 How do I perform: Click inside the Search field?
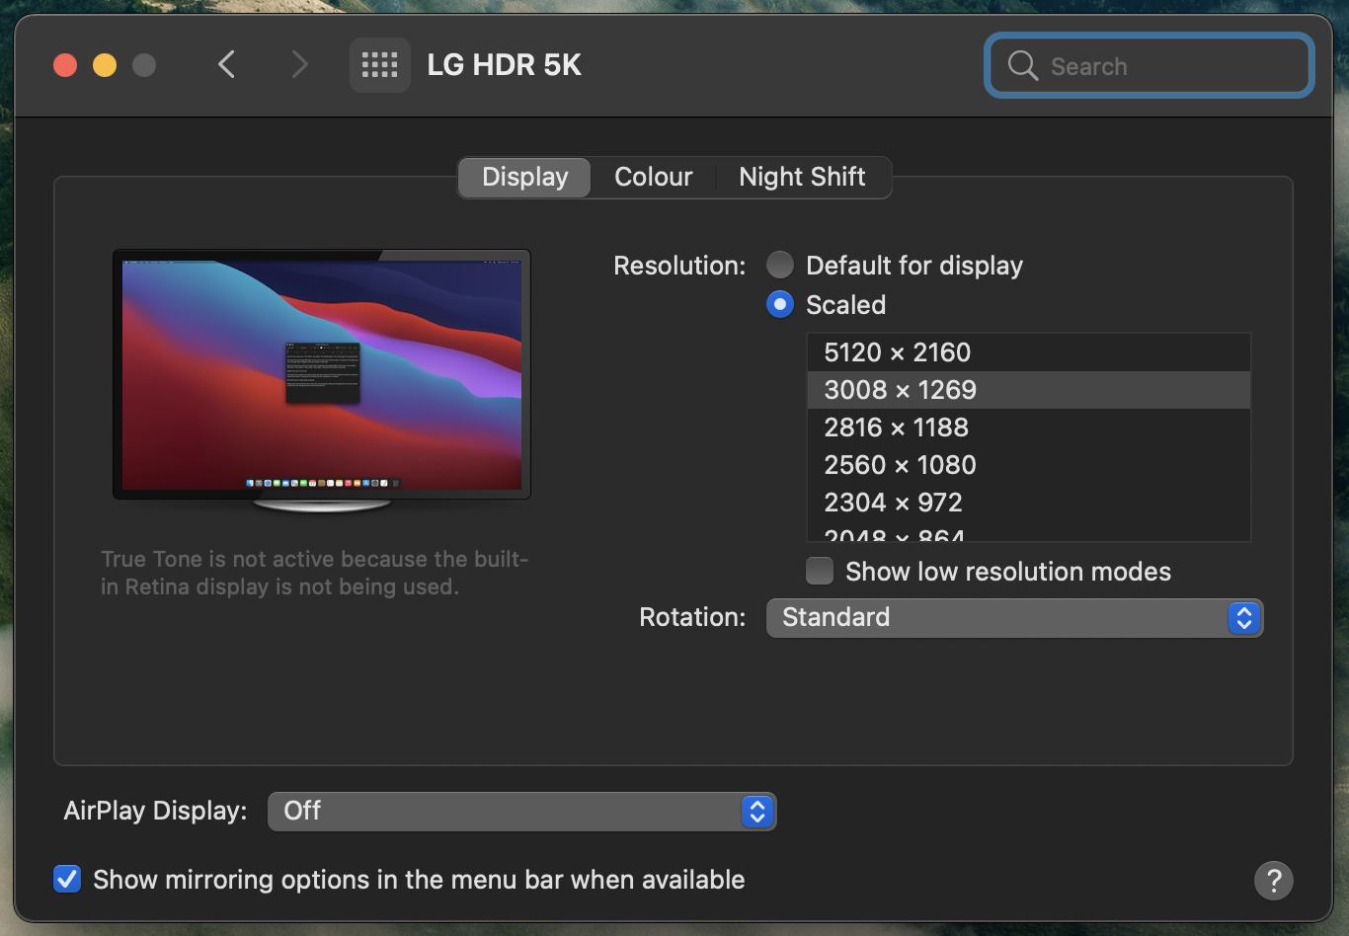click(x=1150, y=66)
